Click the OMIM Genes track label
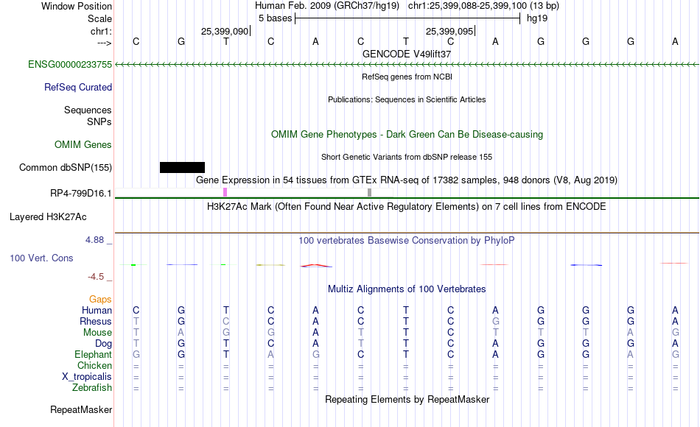This screenshot has height=427, width=700. pos(83,144)
